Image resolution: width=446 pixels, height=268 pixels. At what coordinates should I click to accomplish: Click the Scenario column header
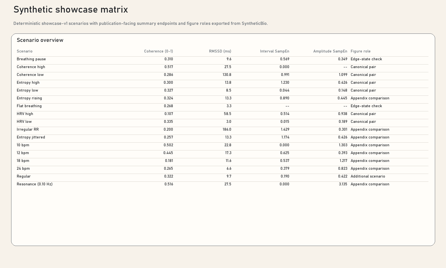click(25, 51)
